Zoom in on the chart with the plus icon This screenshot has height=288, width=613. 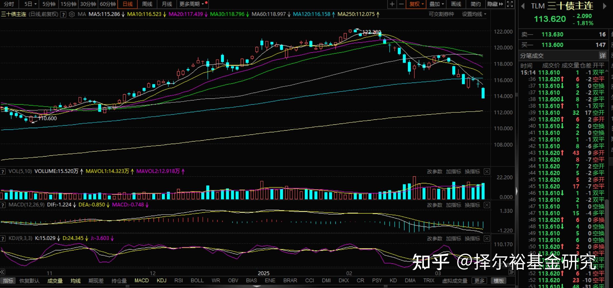[x=392, y=4]
